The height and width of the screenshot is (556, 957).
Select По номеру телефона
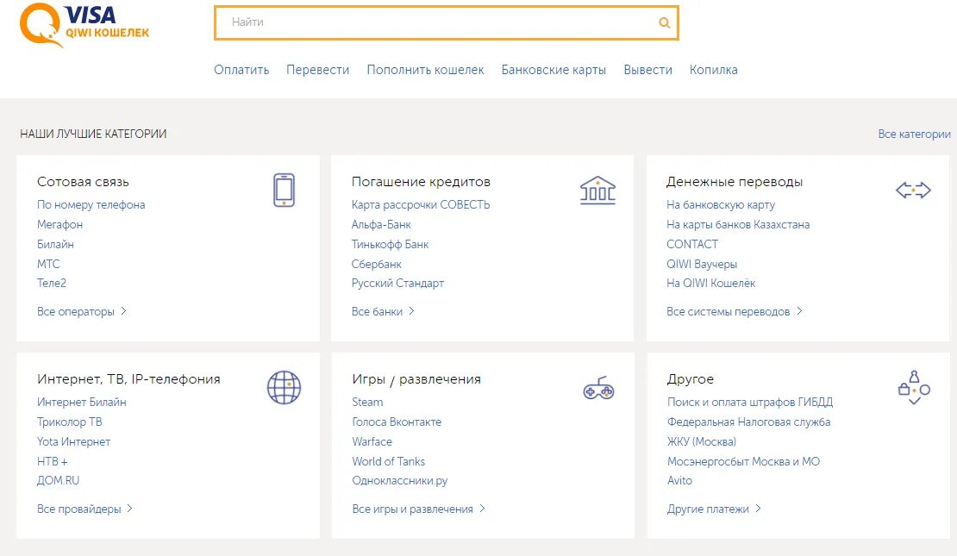pyautogui.click(x=91, y=205)
